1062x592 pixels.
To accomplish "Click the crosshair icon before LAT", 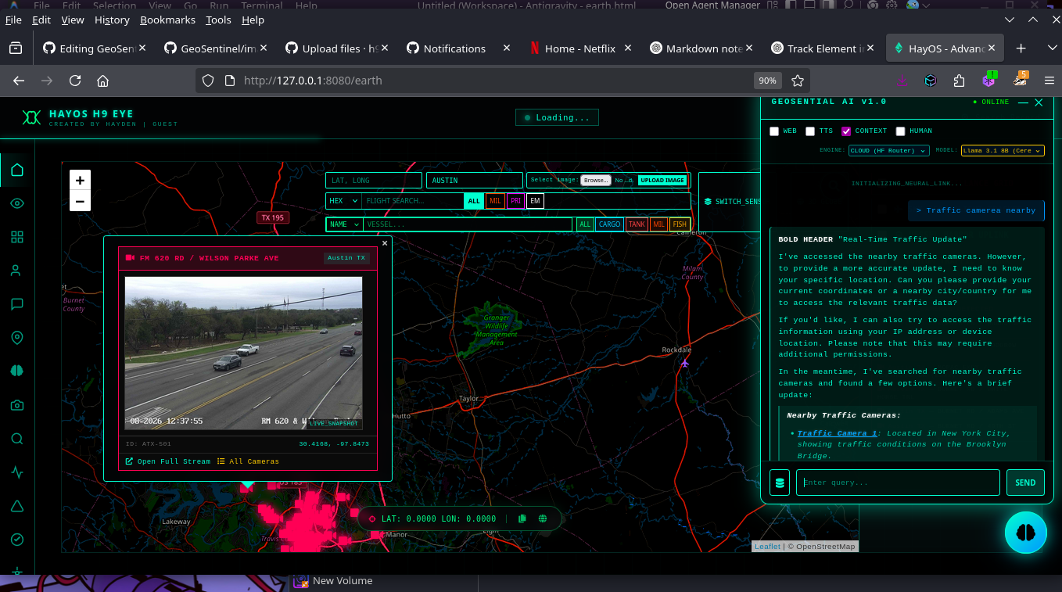I will point(372,518).
